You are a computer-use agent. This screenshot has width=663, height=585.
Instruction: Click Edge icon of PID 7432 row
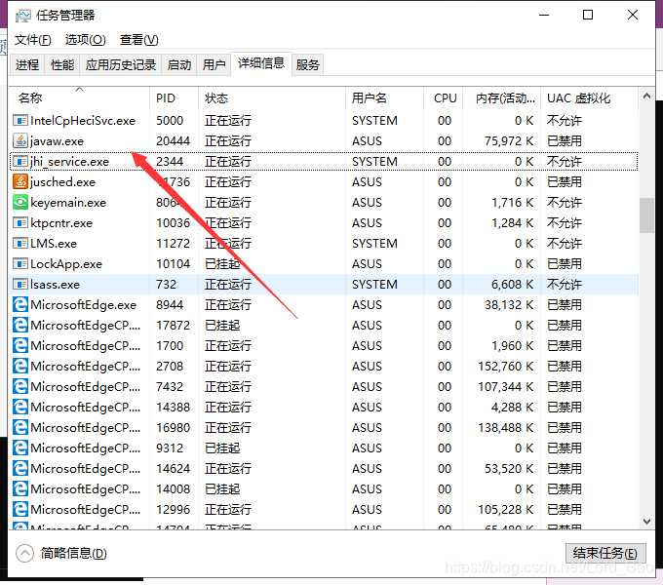pyautogui.click(x=19, y=386)
